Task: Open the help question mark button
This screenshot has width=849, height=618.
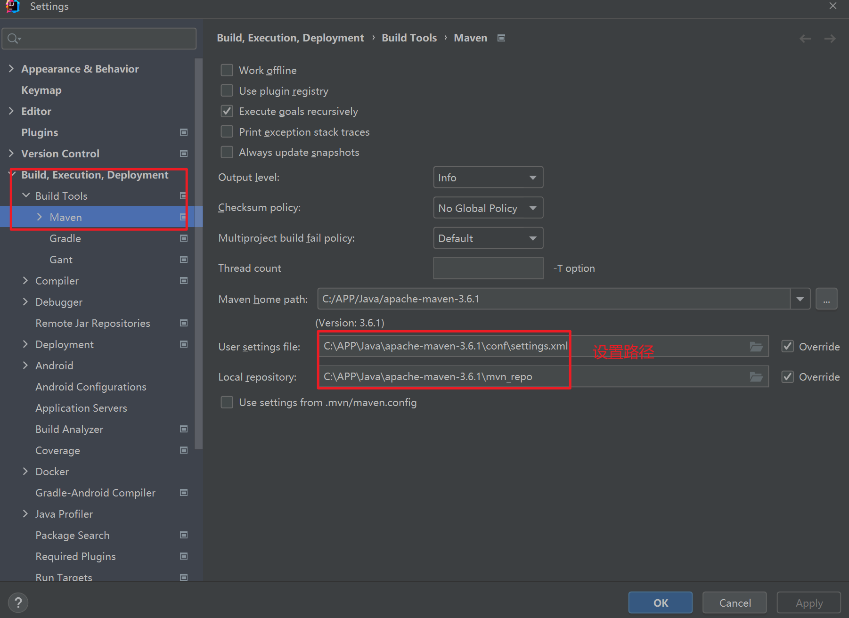Action: click(18, 602)
